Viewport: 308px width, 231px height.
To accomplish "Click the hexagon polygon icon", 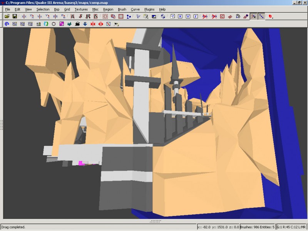I will click(54, 24).
